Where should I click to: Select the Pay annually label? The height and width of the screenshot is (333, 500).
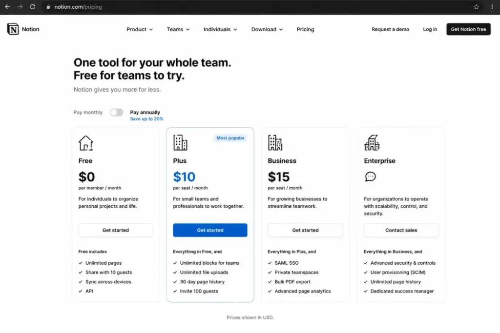coord(145,112)
